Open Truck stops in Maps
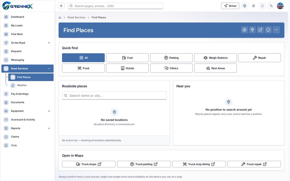 pos(89,164)
